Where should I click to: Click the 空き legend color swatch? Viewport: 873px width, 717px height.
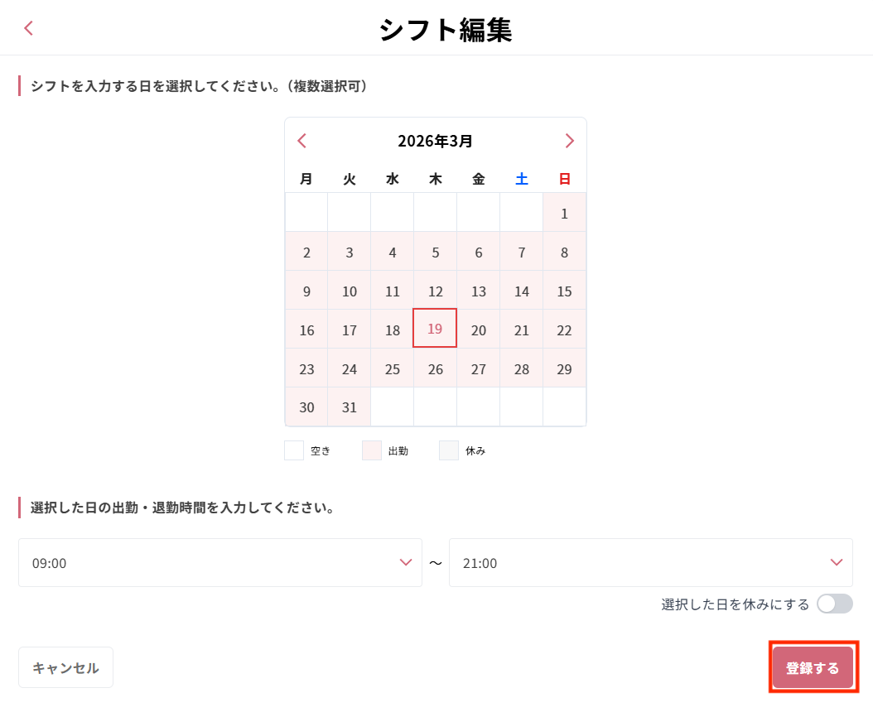click(x=294, y=450)
